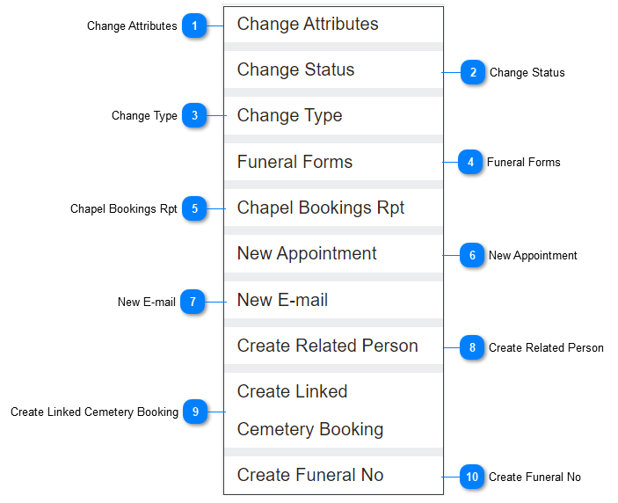Choose Change Status in the menu

(333, 69)
